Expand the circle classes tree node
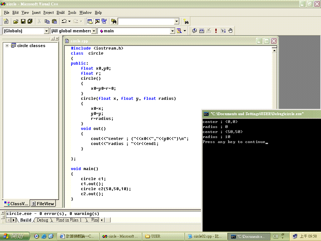This screenshot has width=321, height=241. (x=7, y=46)
